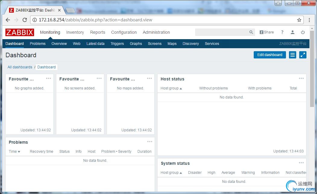Open the Chrome menu dots
Viewport: 317px width, 194px height.
click(x=309, y=20)
